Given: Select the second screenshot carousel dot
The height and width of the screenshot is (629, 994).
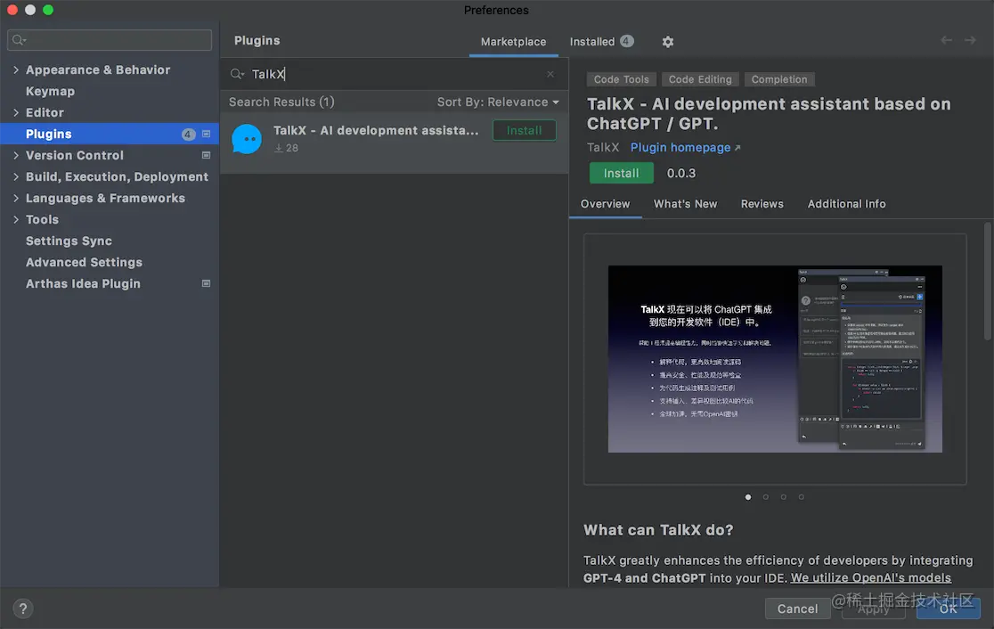Looking at the screenshot, I should [766, 497].
